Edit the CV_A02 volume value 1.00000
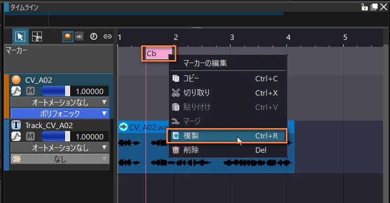 pos(89,91)
